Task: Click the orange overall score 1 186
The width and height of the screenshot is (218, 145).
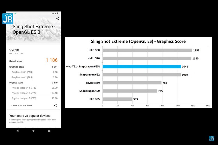Action: pyautogui.click(x=52, y=60)
